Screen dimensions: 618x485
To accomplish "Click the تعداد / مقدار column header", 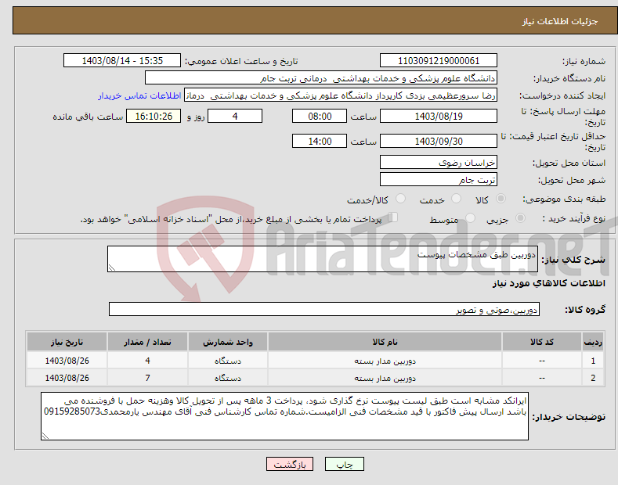I will 147,342.
